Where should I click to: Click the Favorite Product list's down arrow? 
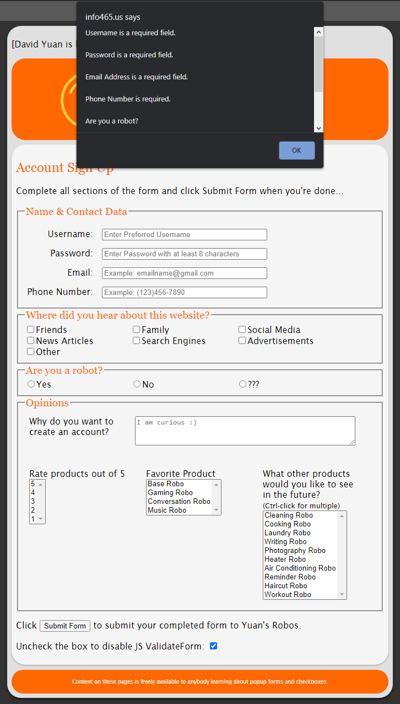[x=217, y=510]
